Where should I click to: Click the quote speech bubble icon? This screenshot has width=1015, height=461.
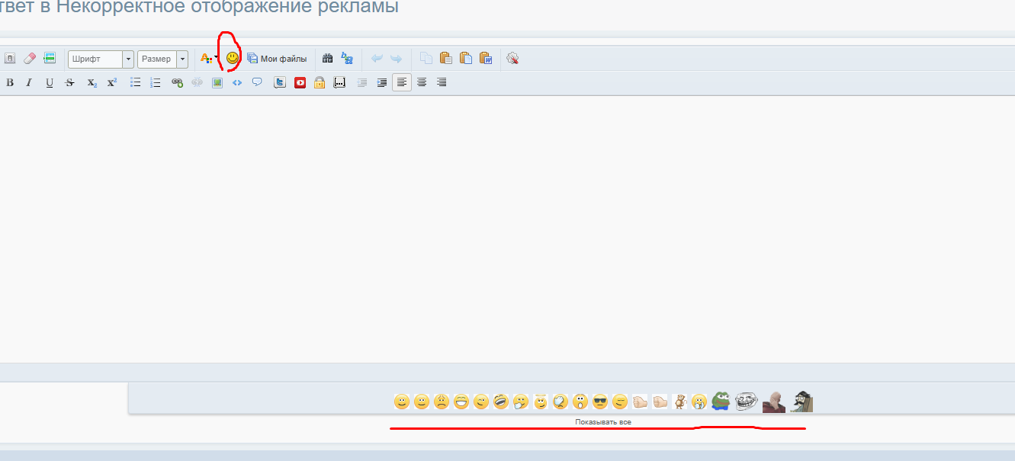257,82
